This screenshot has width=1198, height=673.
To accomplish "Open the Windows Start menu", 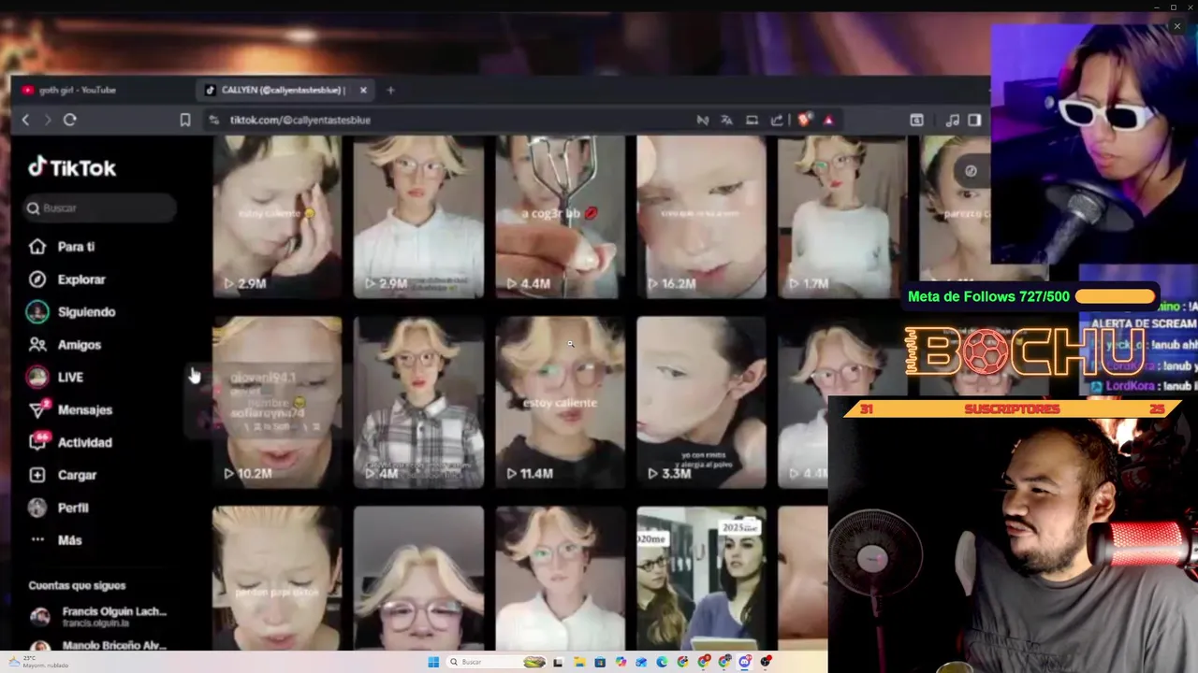I will 433,662.
